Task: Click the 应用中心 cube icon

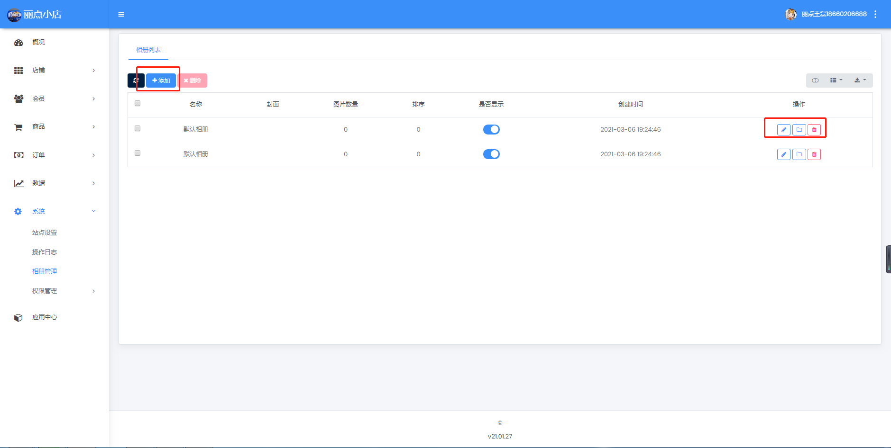Action: [x=18, y=317]
